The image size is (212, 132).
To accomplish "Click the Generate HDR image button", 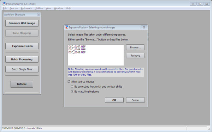I will pyautogui.click(x=22, y=23).
